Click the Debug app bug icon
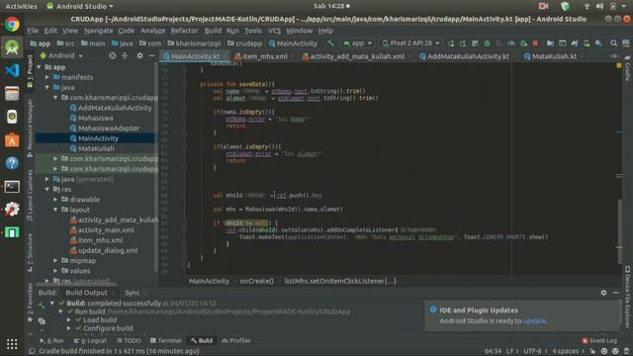The image size is (633, 356). (x=487, y=44)
